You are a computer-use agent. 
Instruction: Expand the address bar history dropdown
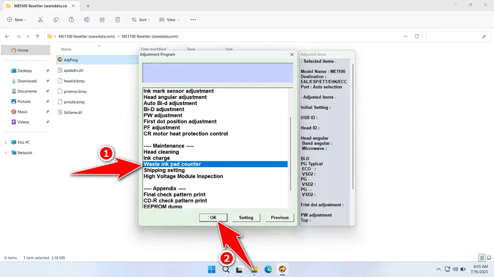pyautogui.click(x=406, y=36)
